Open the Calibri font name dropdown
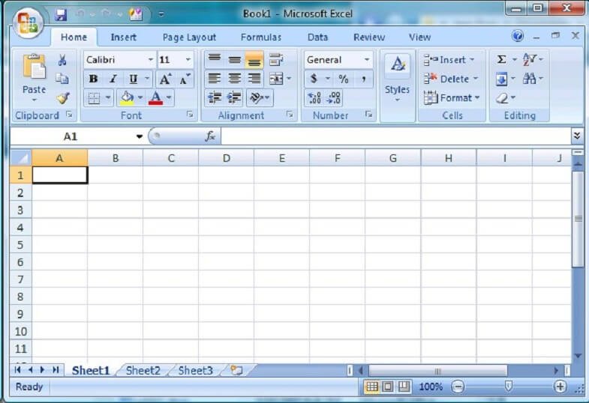Viewport: 589px width, 403px height. pos(150,60)
